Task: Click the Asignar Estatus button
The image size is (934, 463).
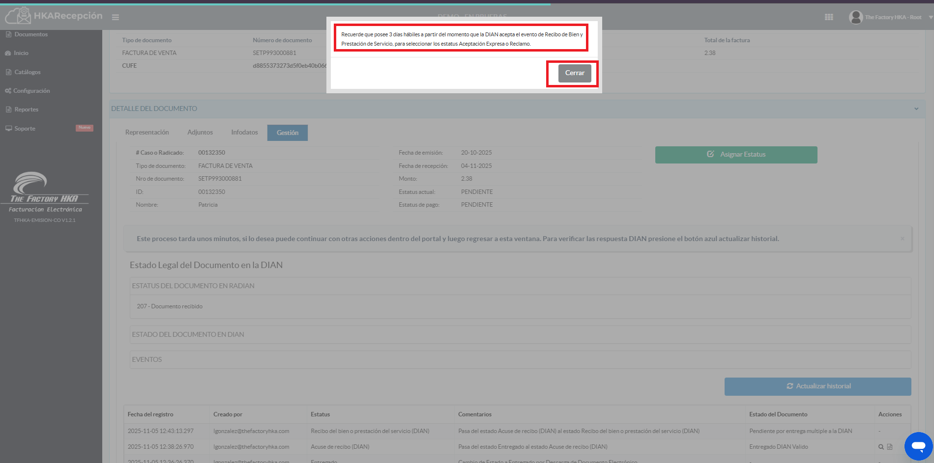Action: coord(736,155)
